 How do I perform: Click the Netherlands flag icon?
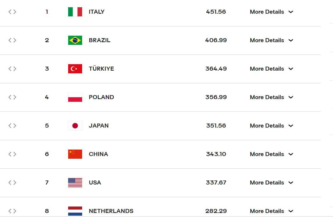coord(75,211)
